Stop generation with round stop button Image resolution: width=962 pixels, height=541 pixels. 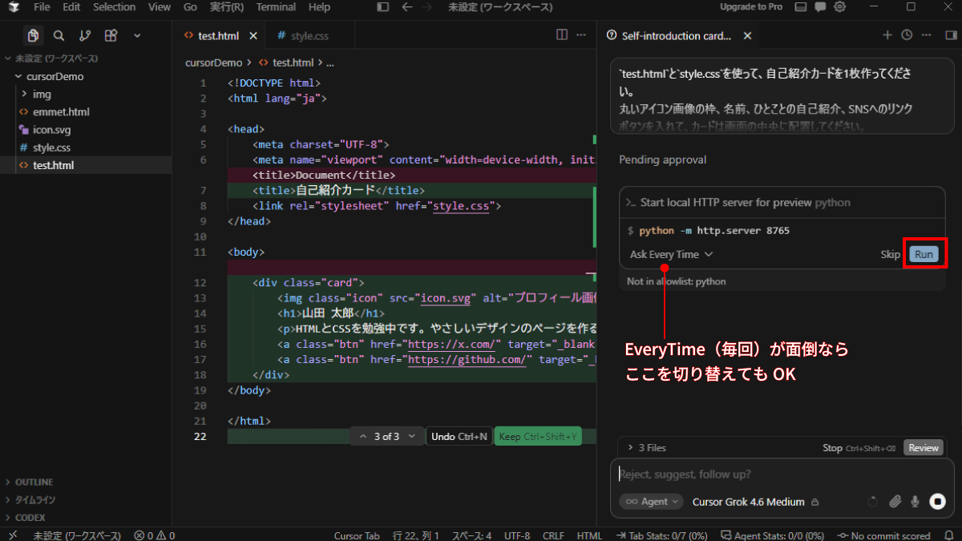tap(937, 502)
